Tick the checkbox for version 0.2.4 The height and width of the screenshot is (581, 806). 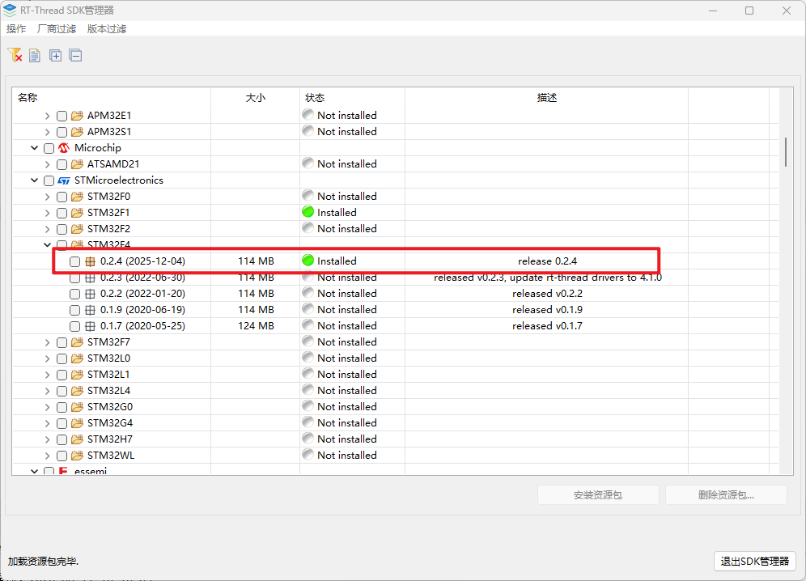coord(74,261)
